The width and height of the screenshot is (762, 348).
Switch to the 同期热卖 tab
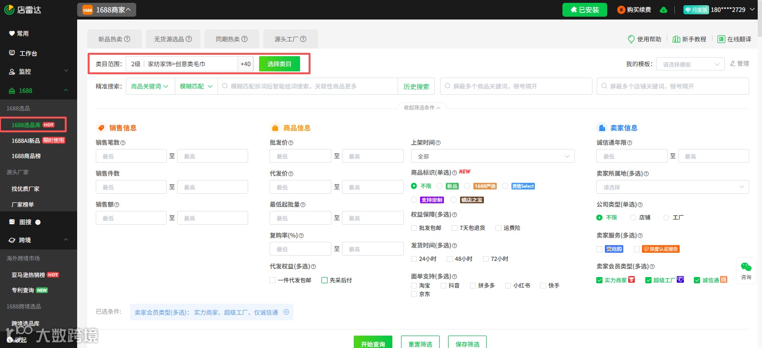(231, 39)
